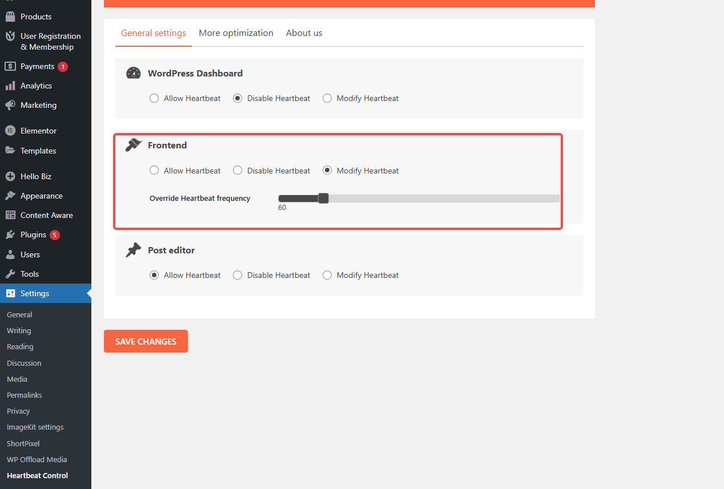724x489 pixels.
Task: Click the Products bag icon in sidebar
Action: point(10,17)
